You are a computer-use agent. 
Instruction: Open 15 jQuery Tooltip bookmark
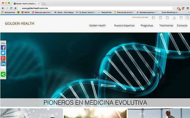86,12
